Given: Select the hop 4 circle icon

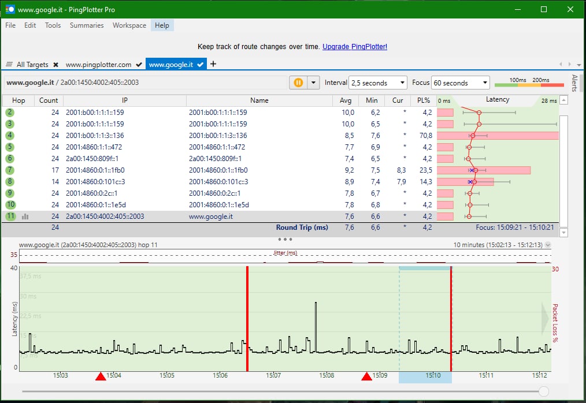Looking at the screenshot, I should [10, 136].
